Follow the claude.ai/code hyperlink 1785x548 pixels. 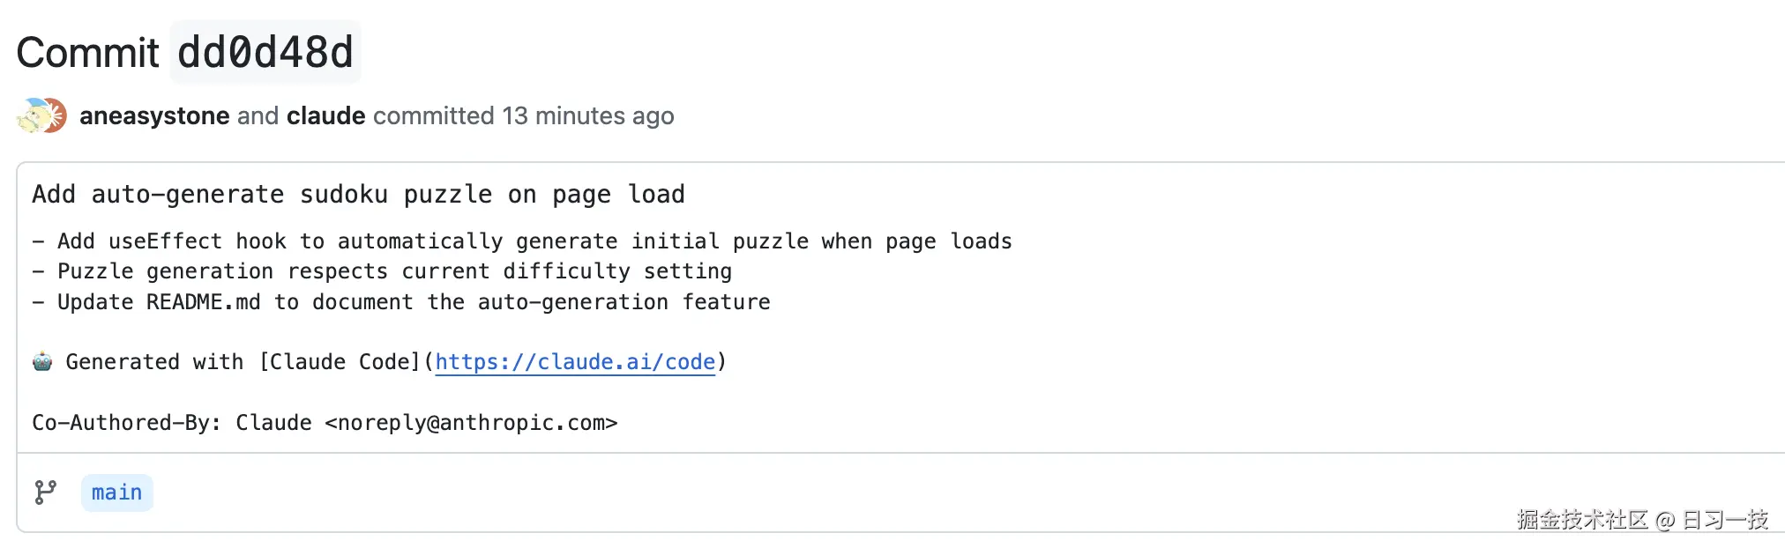tap(575, 361)
